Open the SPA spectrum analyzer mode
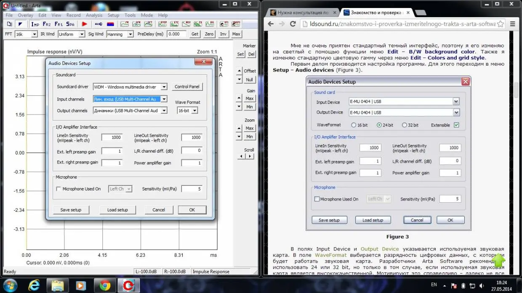Viewport: 522px width, 293px height. (70, 24)
